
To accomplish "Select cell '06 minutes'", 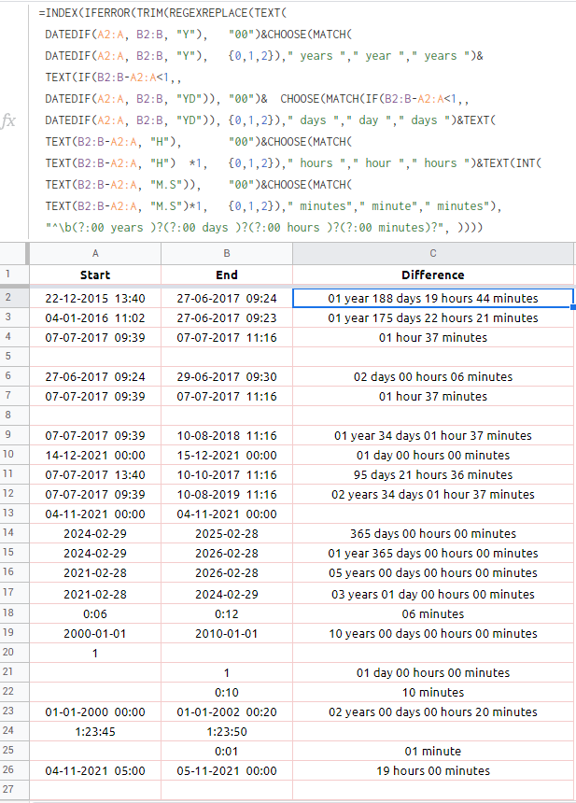I will pos(433,614).
